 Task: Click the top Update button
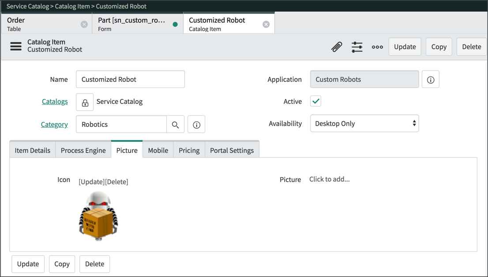click(404, 46)
